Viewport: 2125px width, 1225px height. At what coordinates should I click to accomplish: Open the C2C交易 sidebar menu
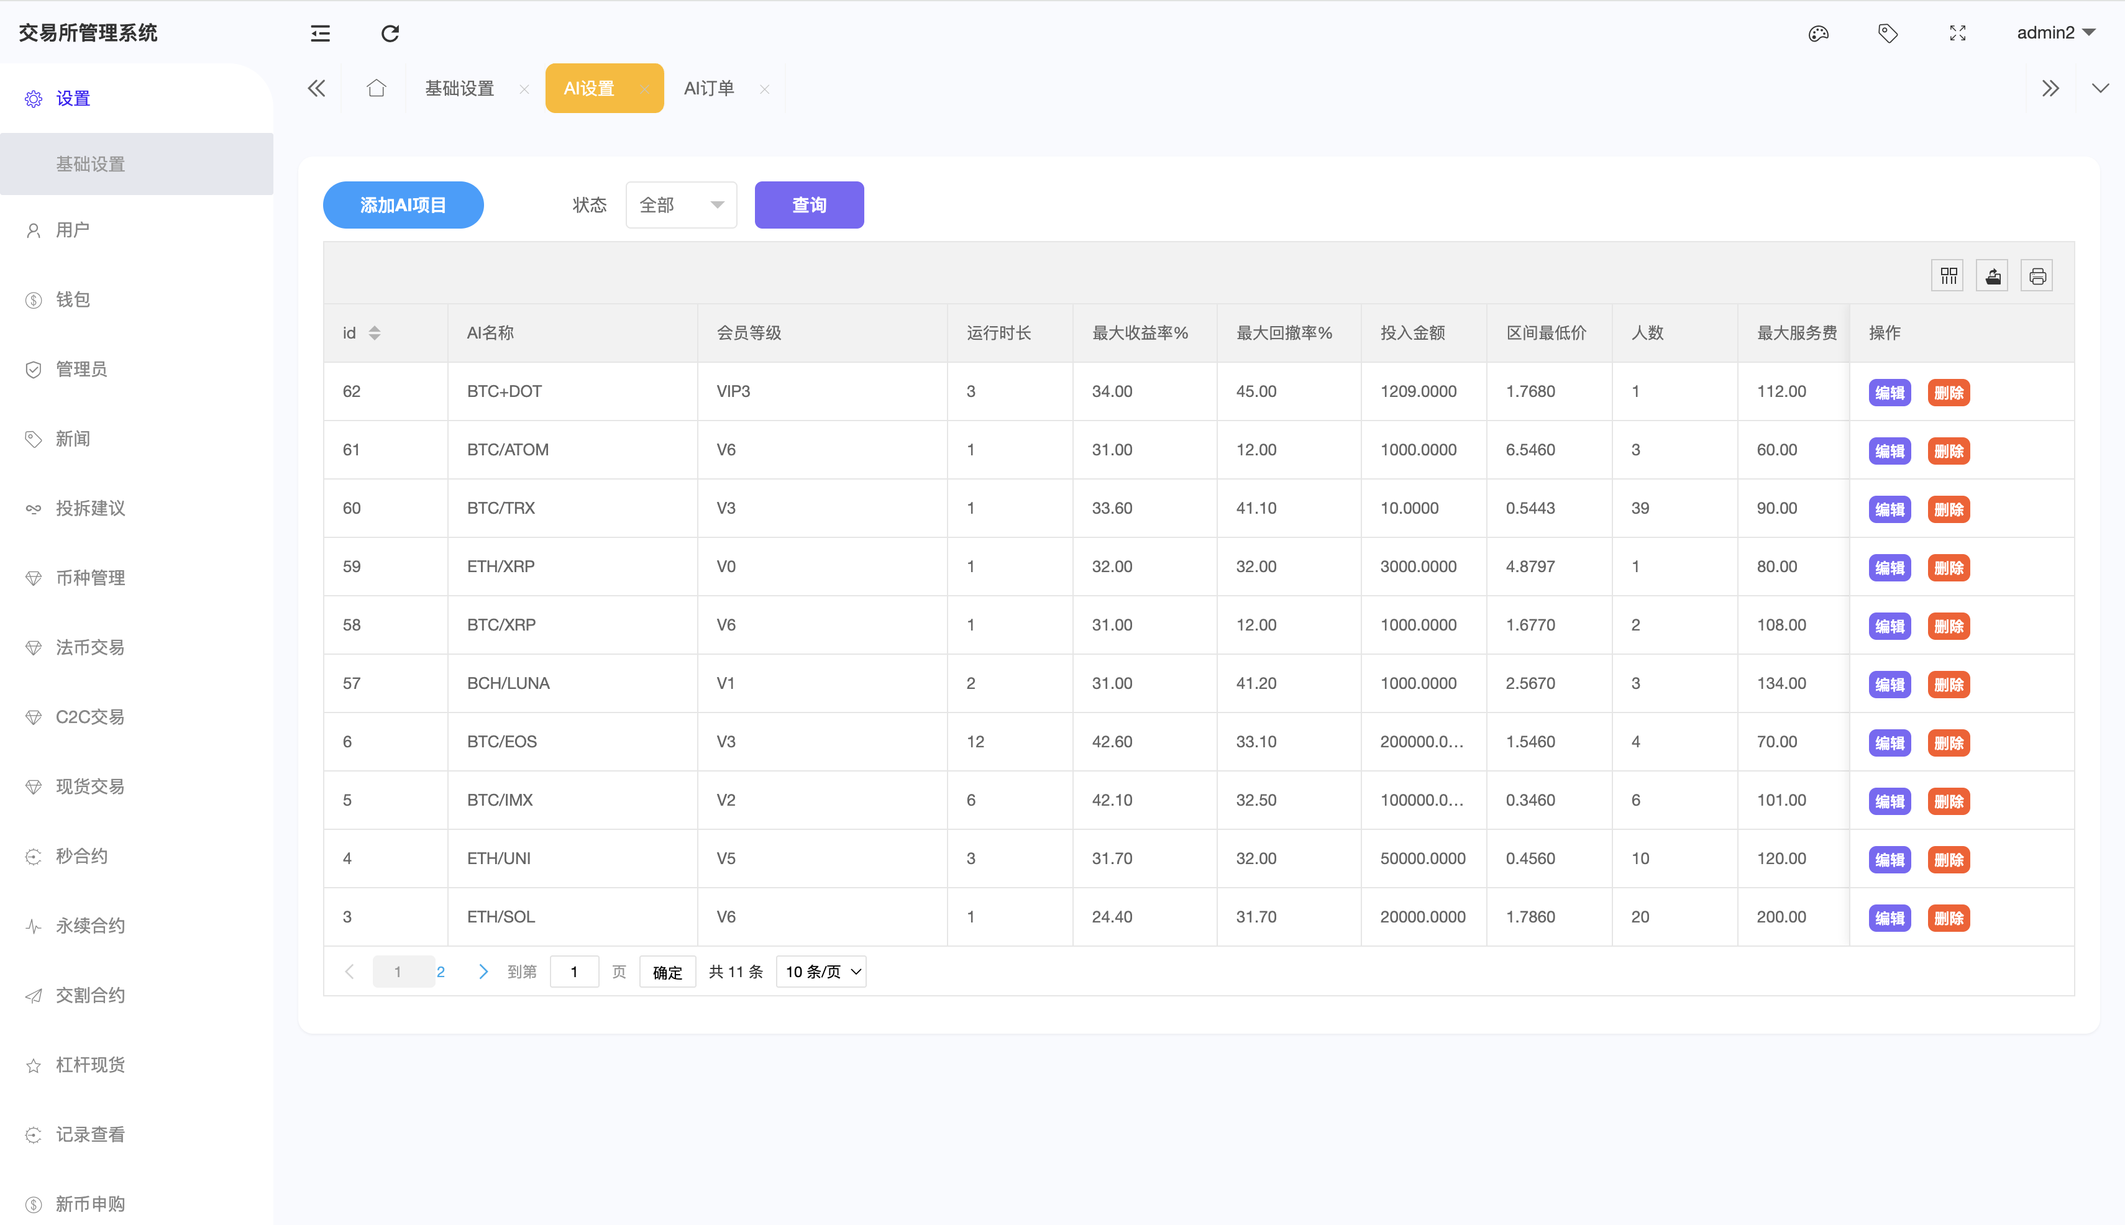[136, 717]
